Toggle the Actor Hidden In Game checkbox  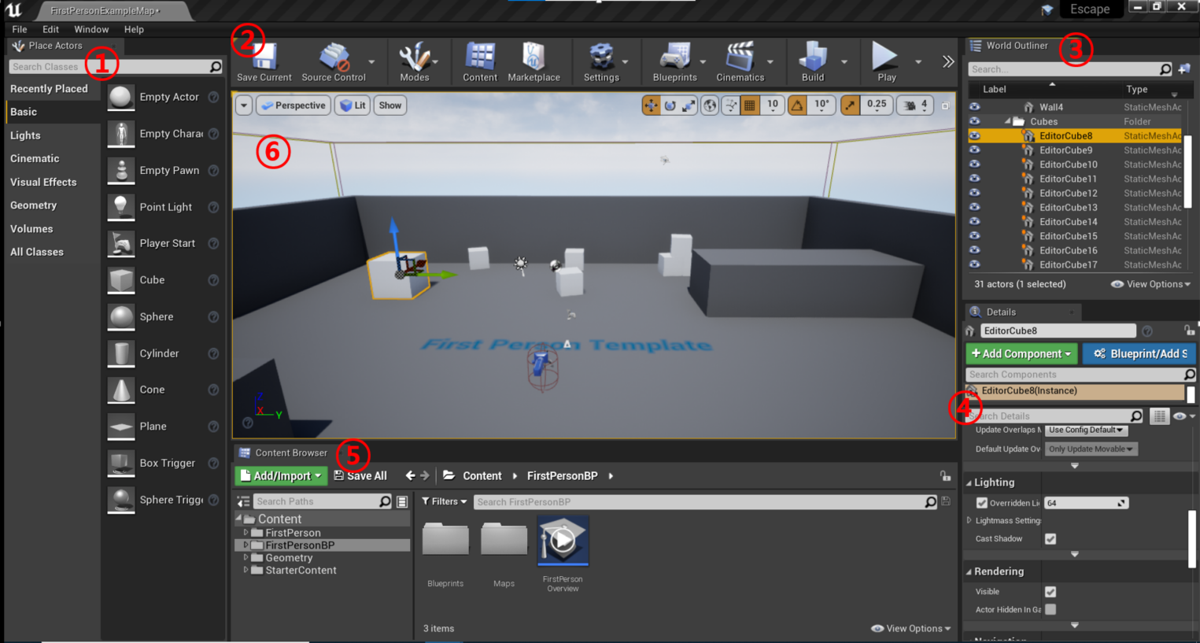click(1050, 610)
